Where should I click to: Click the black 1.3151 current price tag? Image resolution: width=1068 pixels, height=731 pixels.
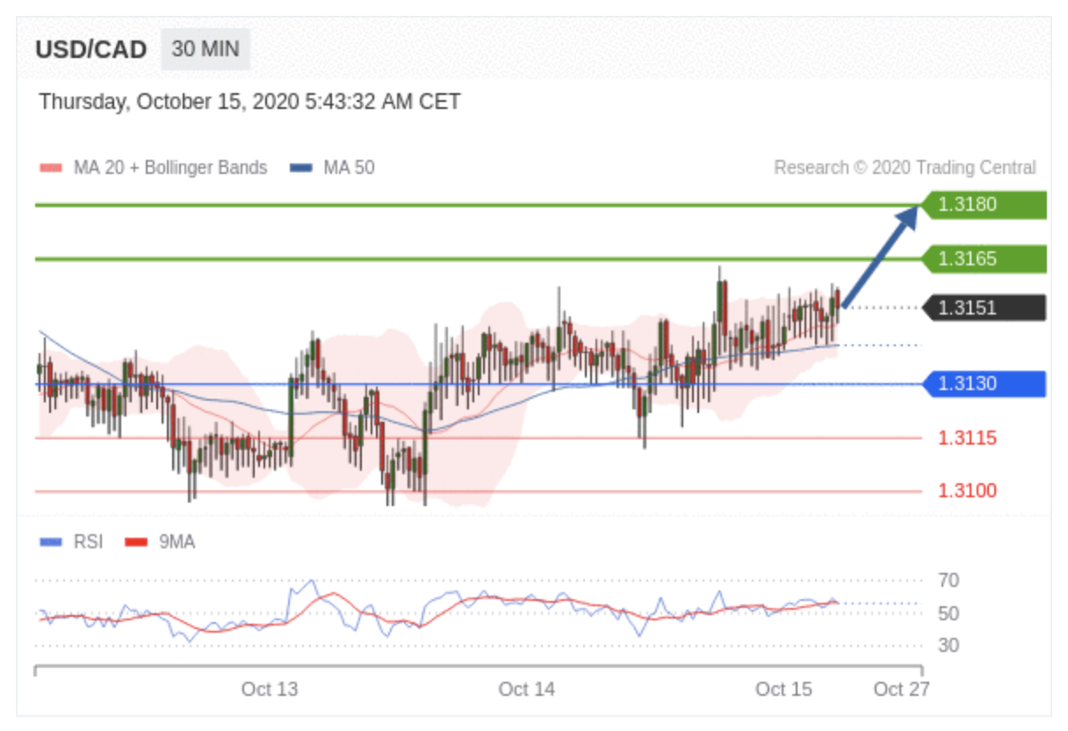[x=984, y=308]
